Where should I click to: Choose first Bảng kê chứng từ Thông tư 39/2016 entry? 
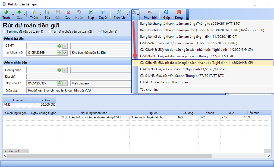pyautogui.click(x=202, y=24)
